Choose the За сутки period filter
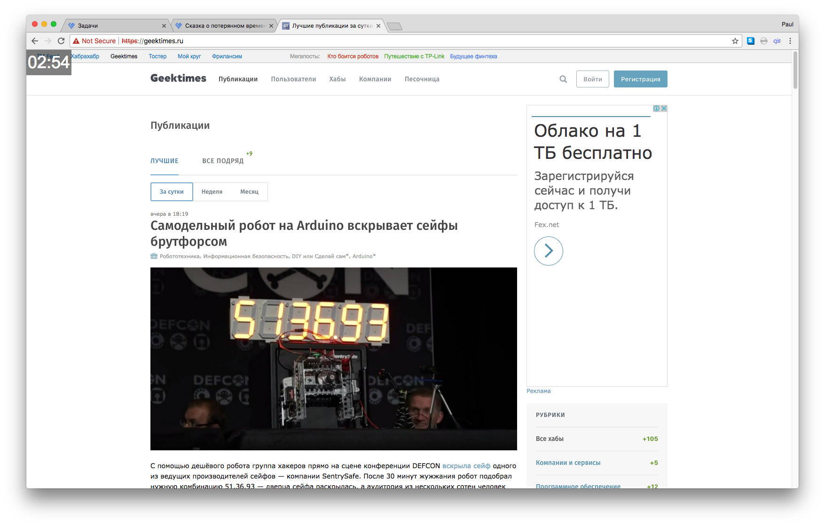 (172, 192)
